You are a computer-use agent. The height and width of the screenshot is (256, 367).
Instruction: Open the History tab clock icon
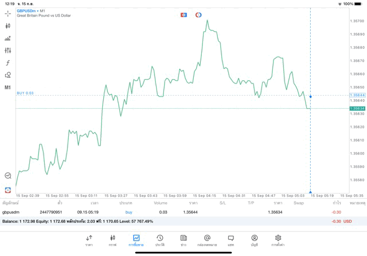click(x=160, y=240)
